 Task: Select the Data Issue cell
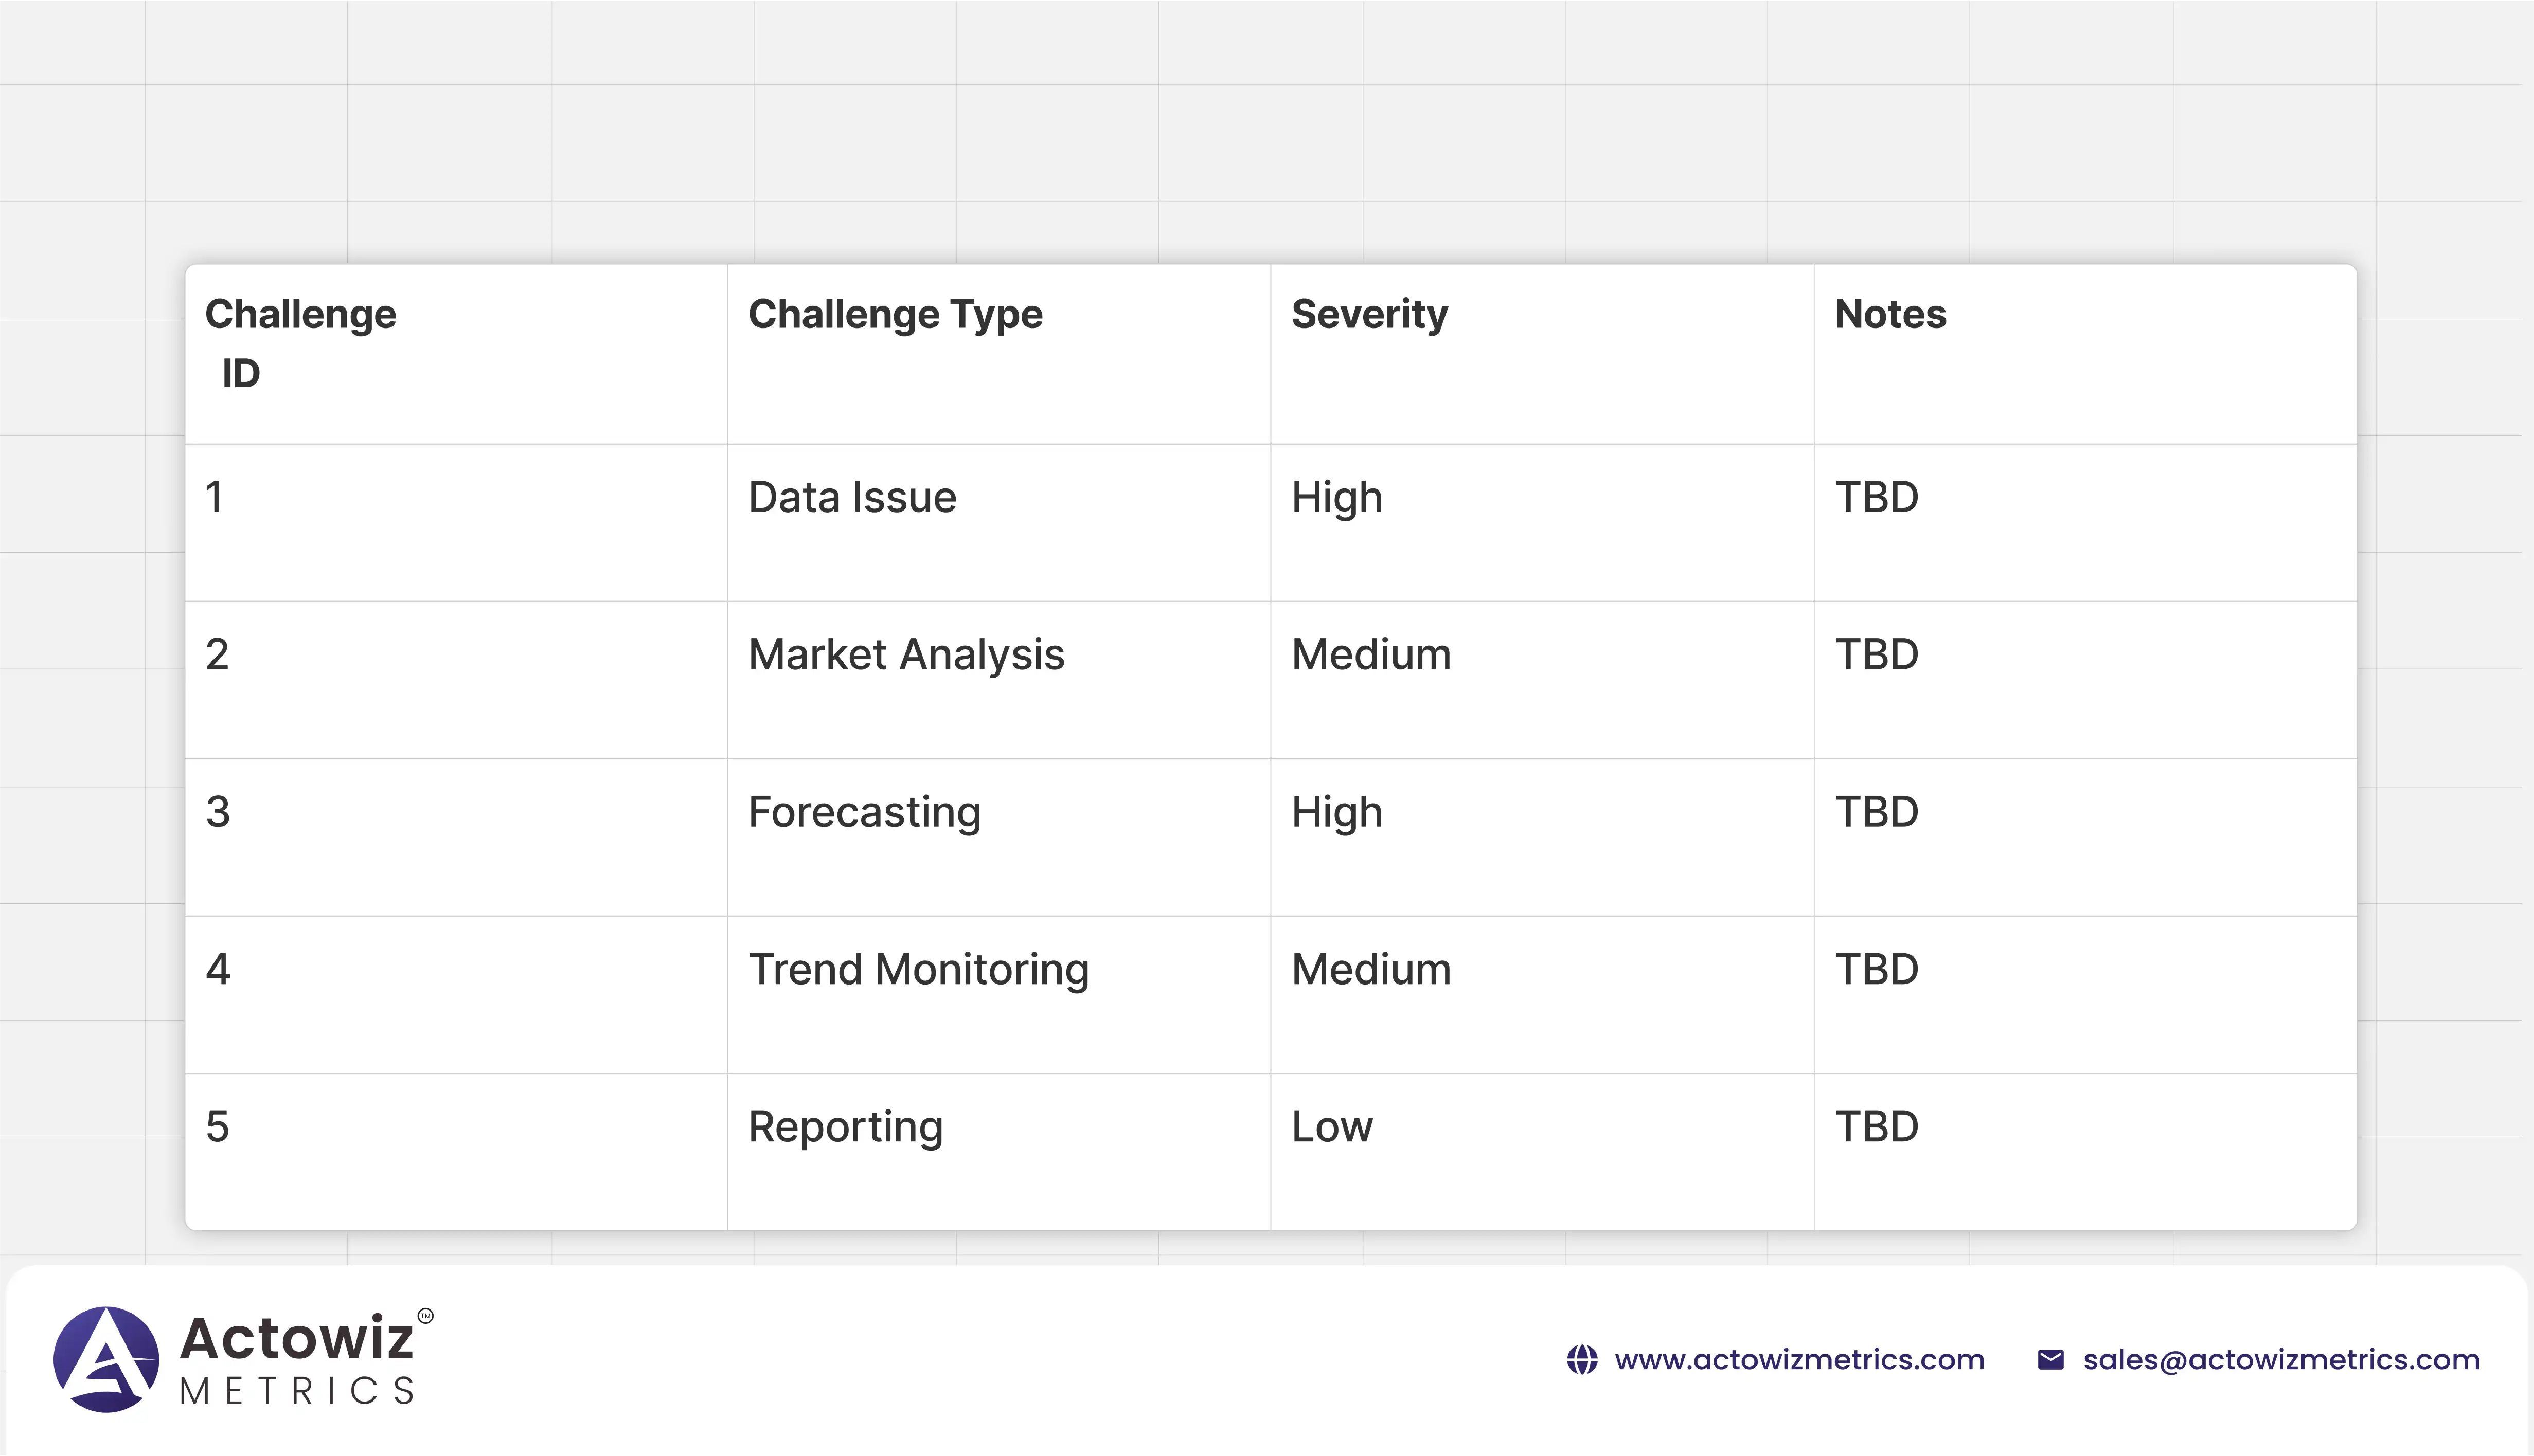(x=852, y=497)
